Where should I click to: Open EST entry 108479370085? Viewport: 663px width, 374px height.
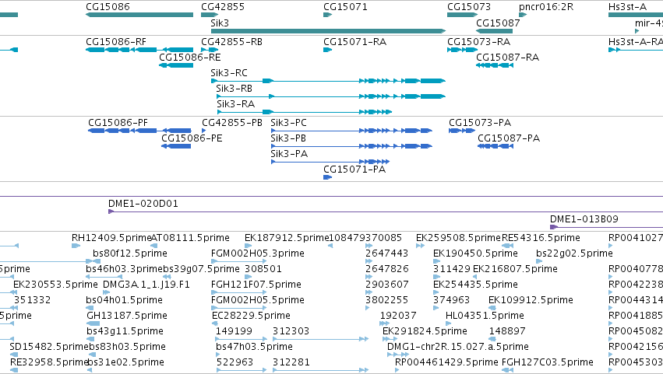[365, 238]
